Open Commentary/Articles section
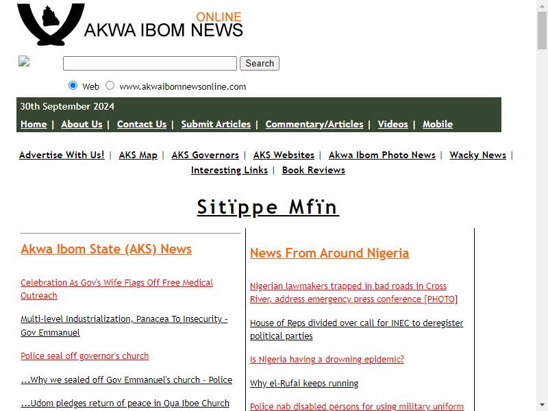 [314, 124]
